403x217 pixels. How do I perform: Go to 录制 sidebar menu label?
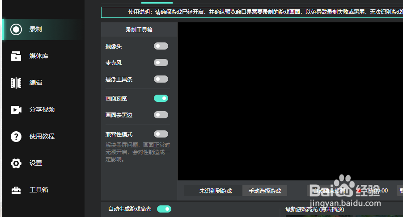35,29
